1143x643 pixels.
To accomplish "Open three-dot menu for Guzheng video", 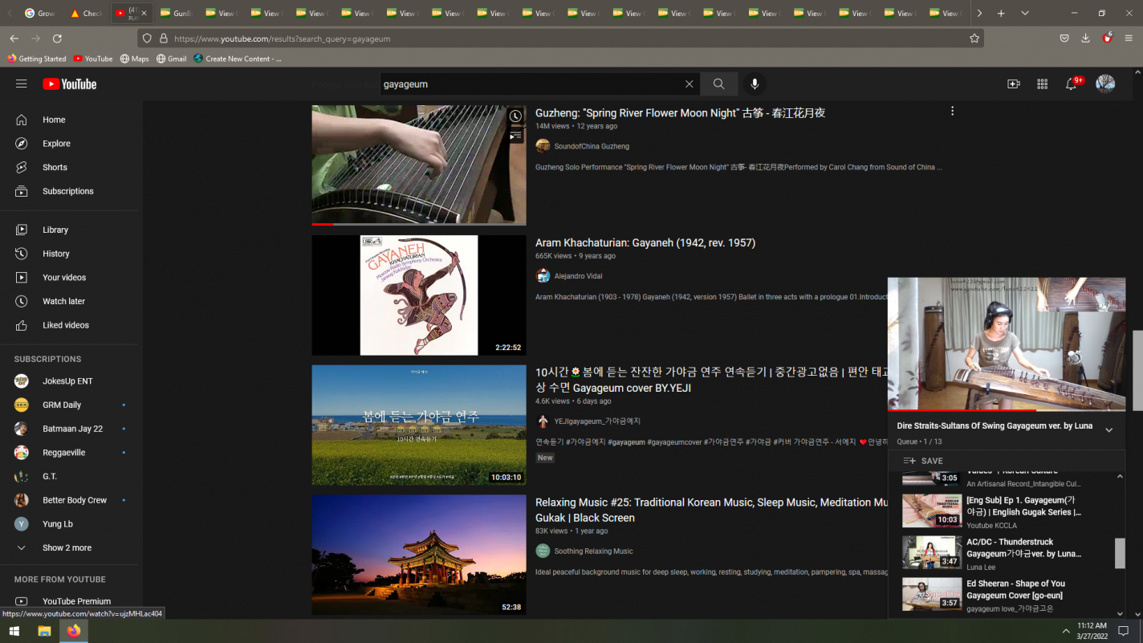I will click(952, 112).
